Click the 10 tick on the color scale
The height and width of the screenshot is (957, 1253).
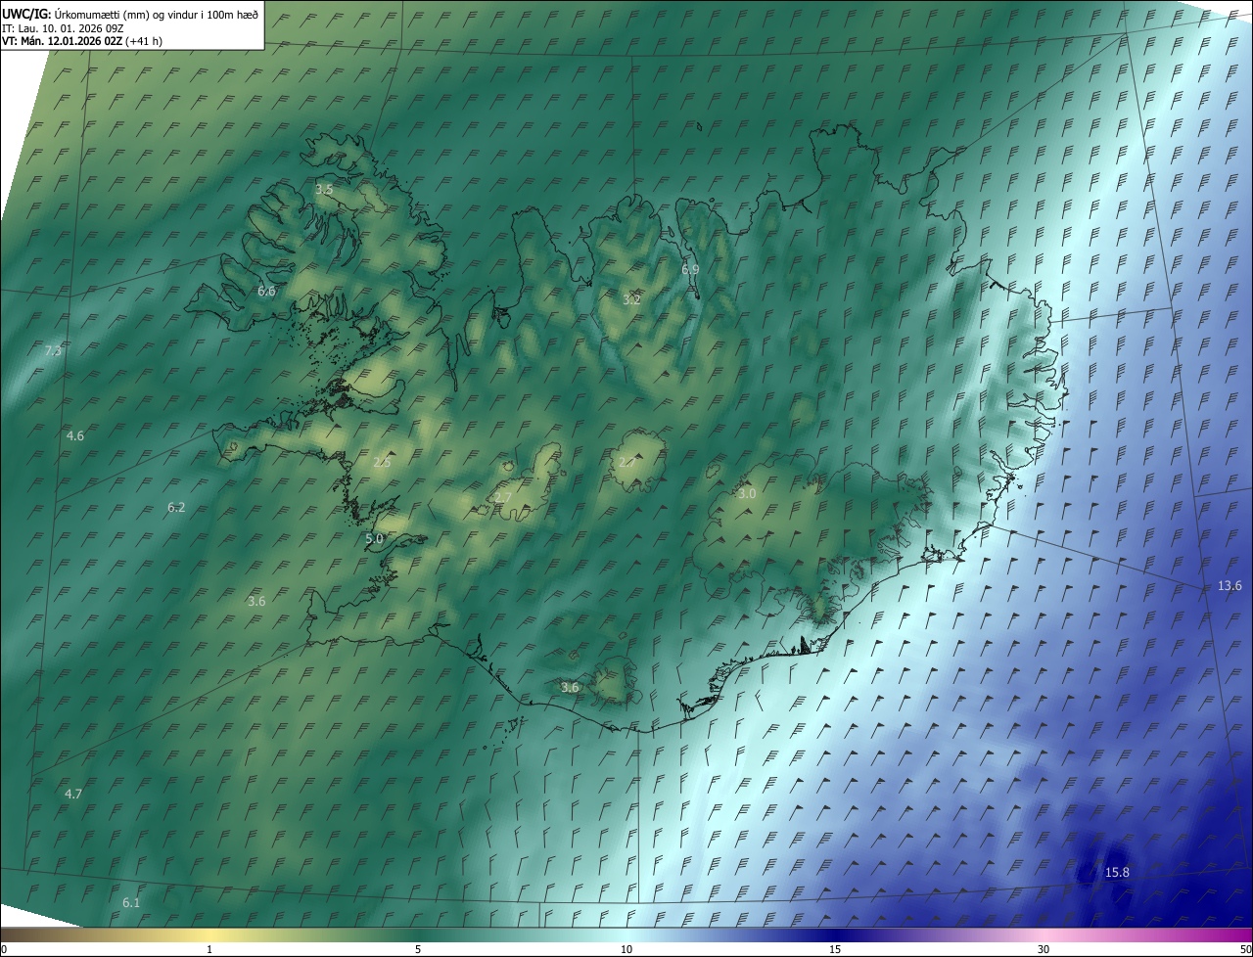(626, 950)
